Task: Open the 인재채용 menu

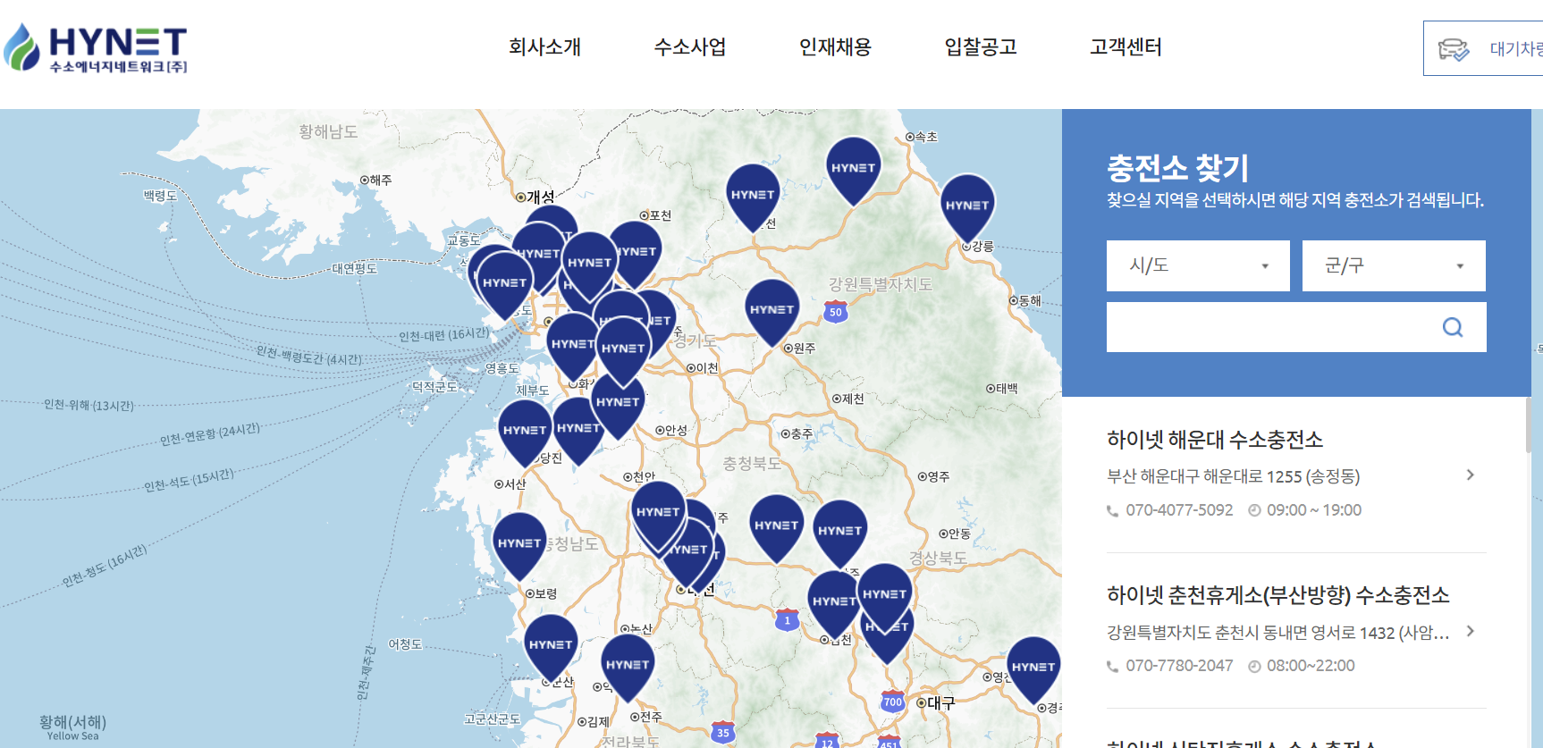Action: (x=835, y=47)
